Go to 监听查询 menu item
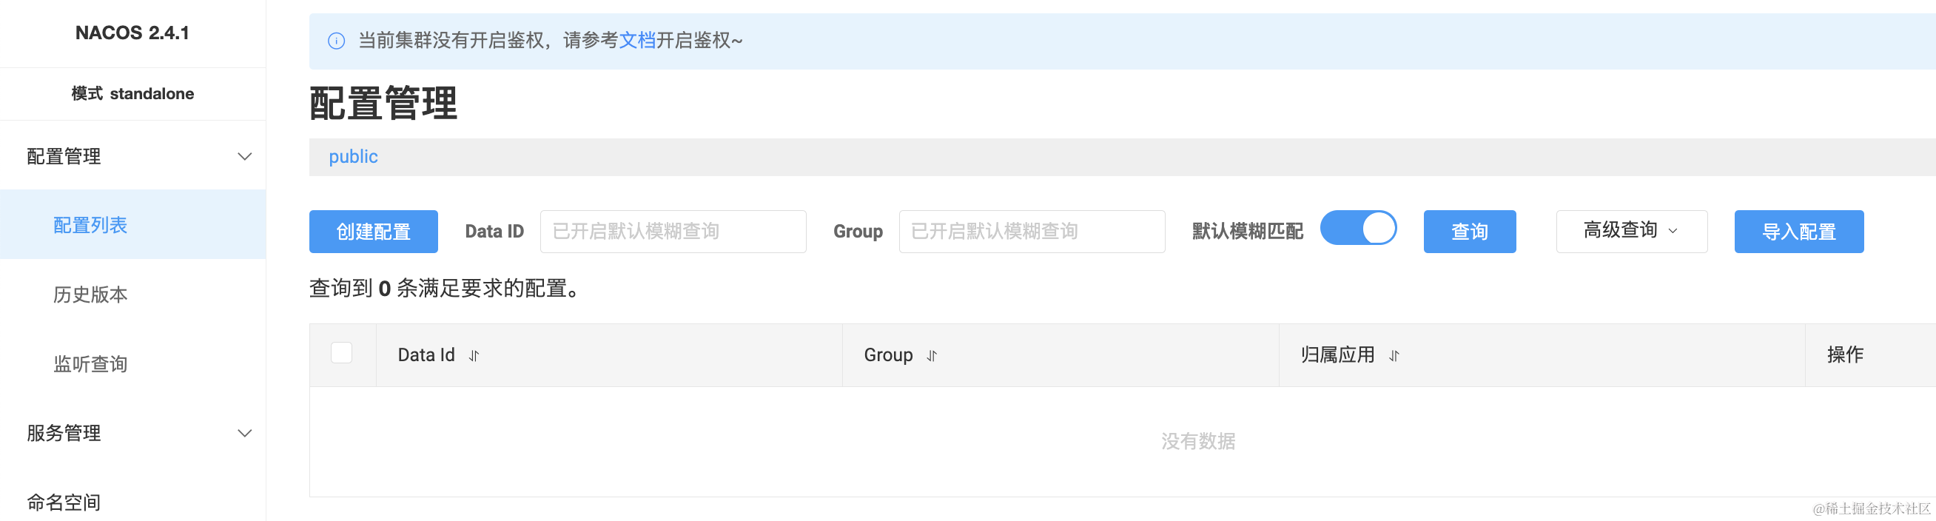 coord(90,364)
